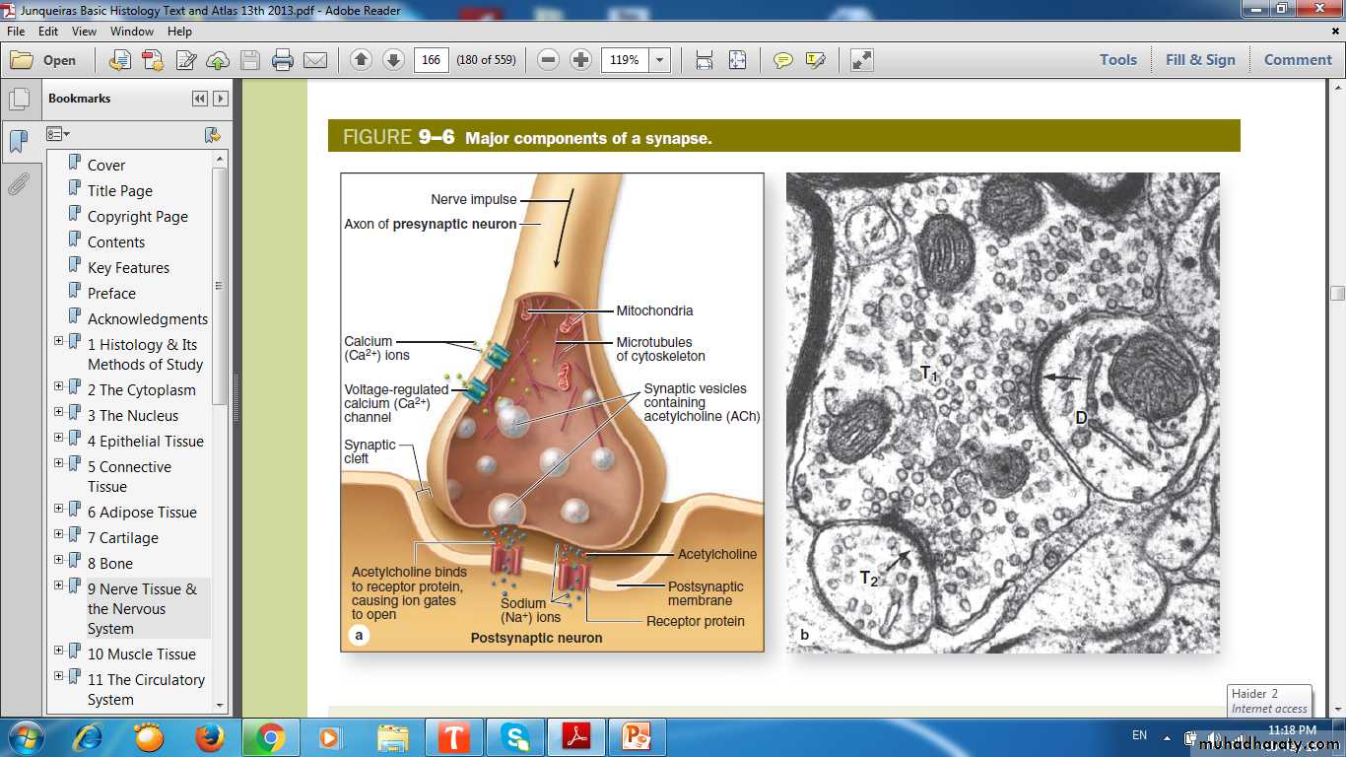
Task: Open the Edit menu
Action: pos(49,31)
